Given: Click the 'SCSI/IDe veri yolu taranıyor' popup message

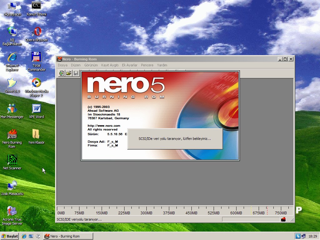Looking at the screenshot, I should pos(175,139).
